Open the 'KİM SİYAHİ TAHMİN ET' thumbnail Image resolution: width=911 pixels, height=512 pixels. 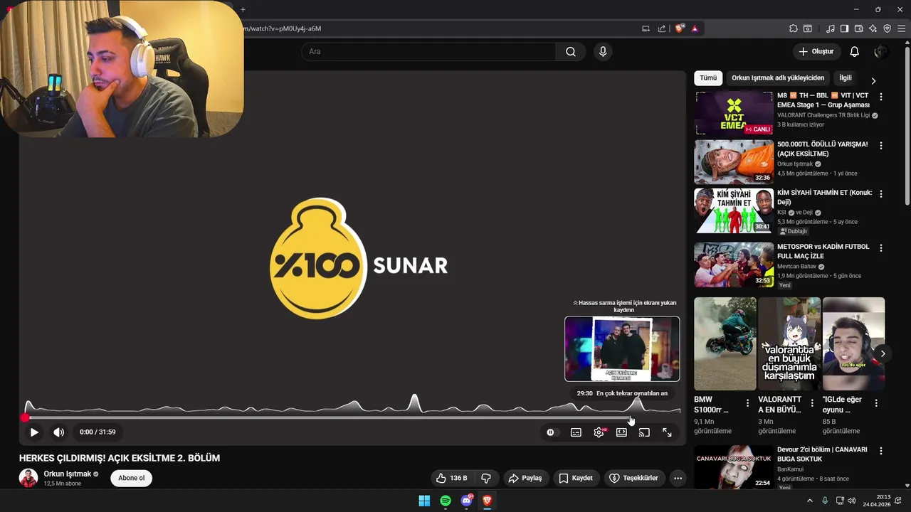734,210
